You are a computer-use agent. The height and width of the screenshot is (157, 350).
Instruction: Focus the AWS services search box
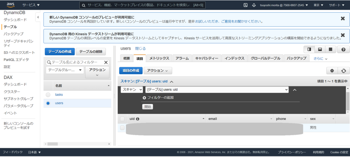tap(142, 5)
